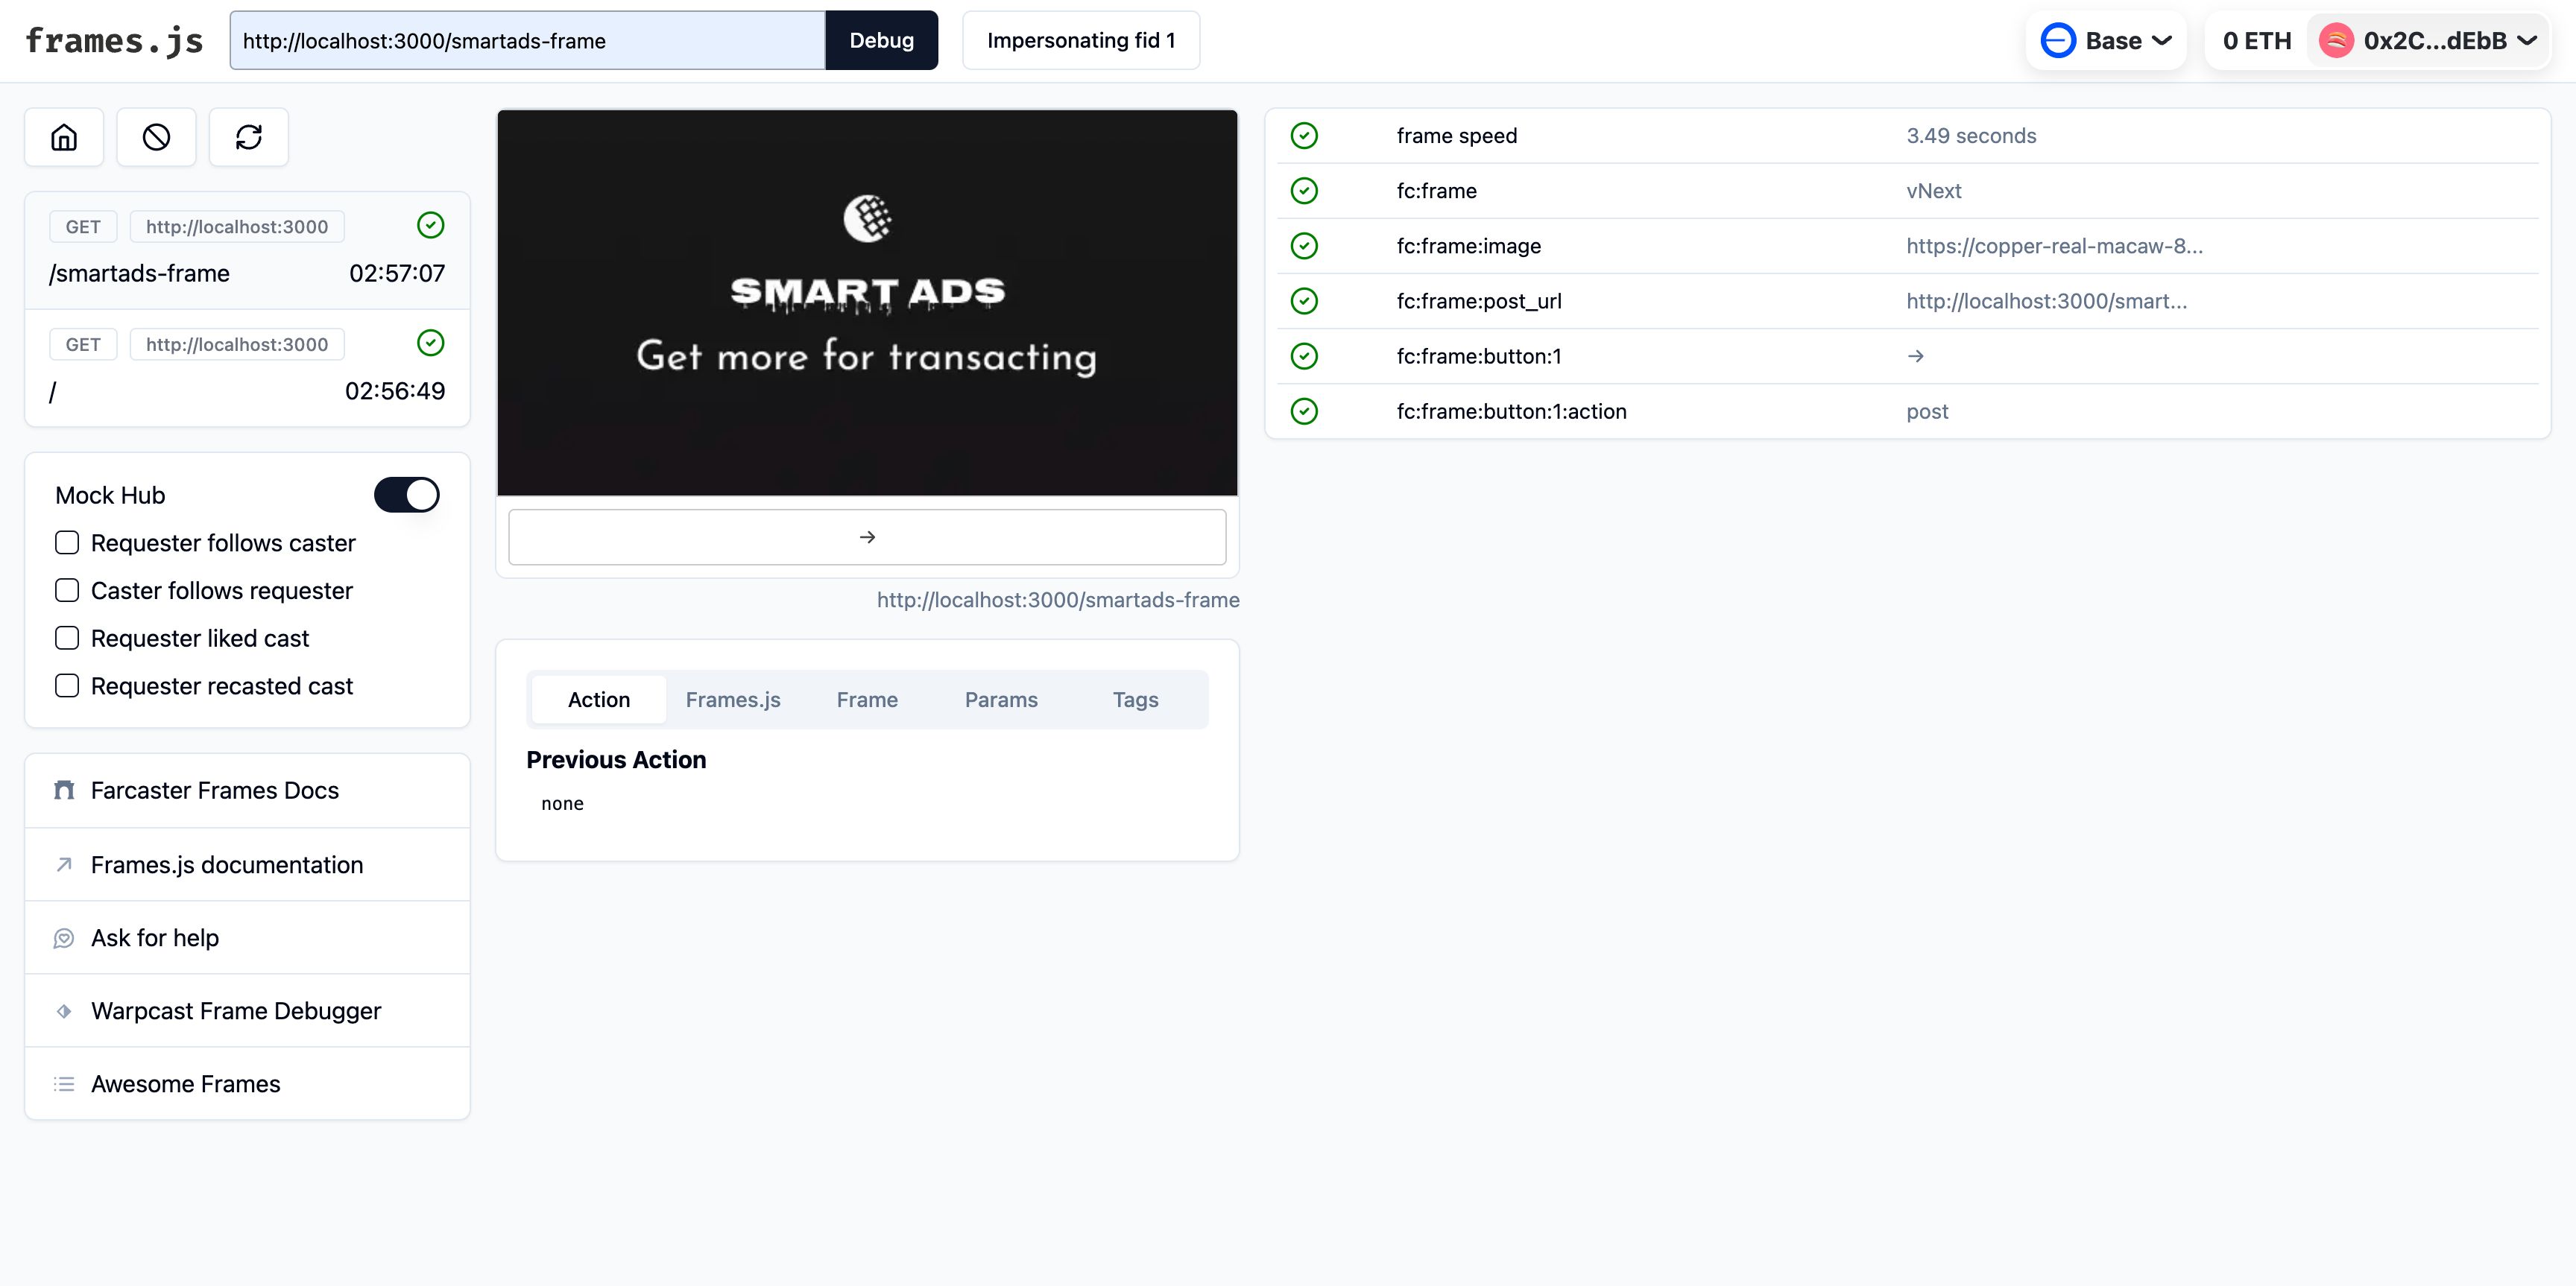Click the Farcaster arch icon

(64, 791)
